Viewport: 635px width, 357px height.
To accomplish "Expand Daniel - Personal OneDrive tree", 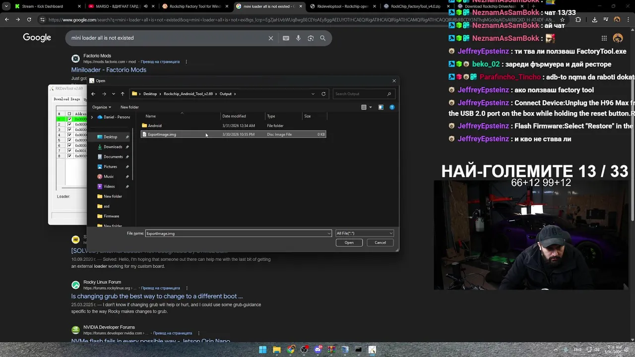I will [92, 117].
